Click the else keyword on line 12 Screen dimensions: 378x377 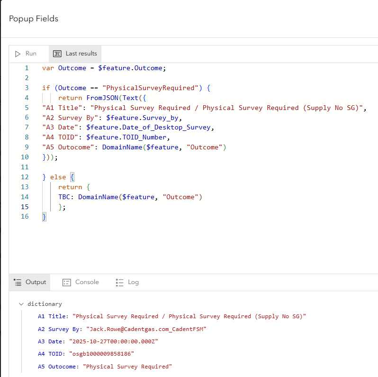(x=58, y=177)
